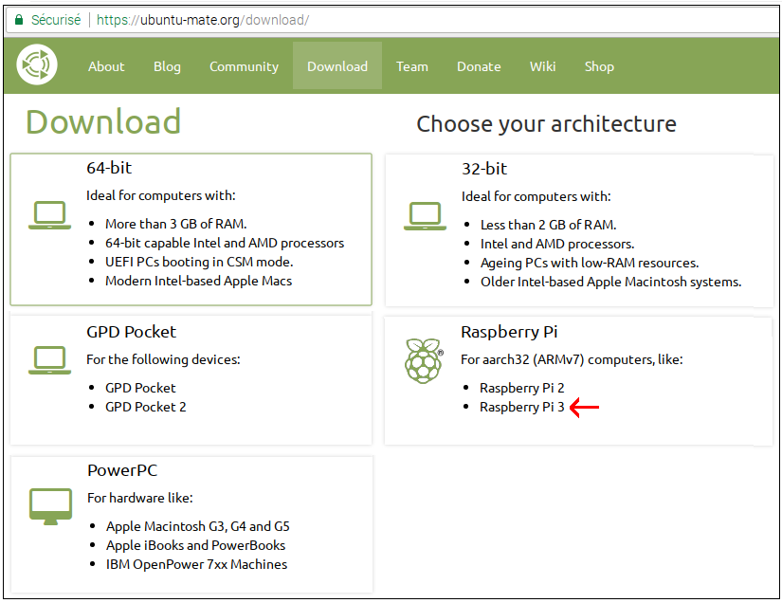Image resolution: width=782 pixels, height=603 pixels.
Task: Click "Intel and AMD processors." in 32-bit card
Action: point(557,244)
